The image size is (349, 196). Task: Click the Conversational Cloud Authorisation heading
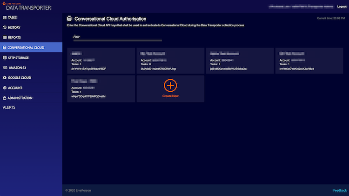coord(110,19)
